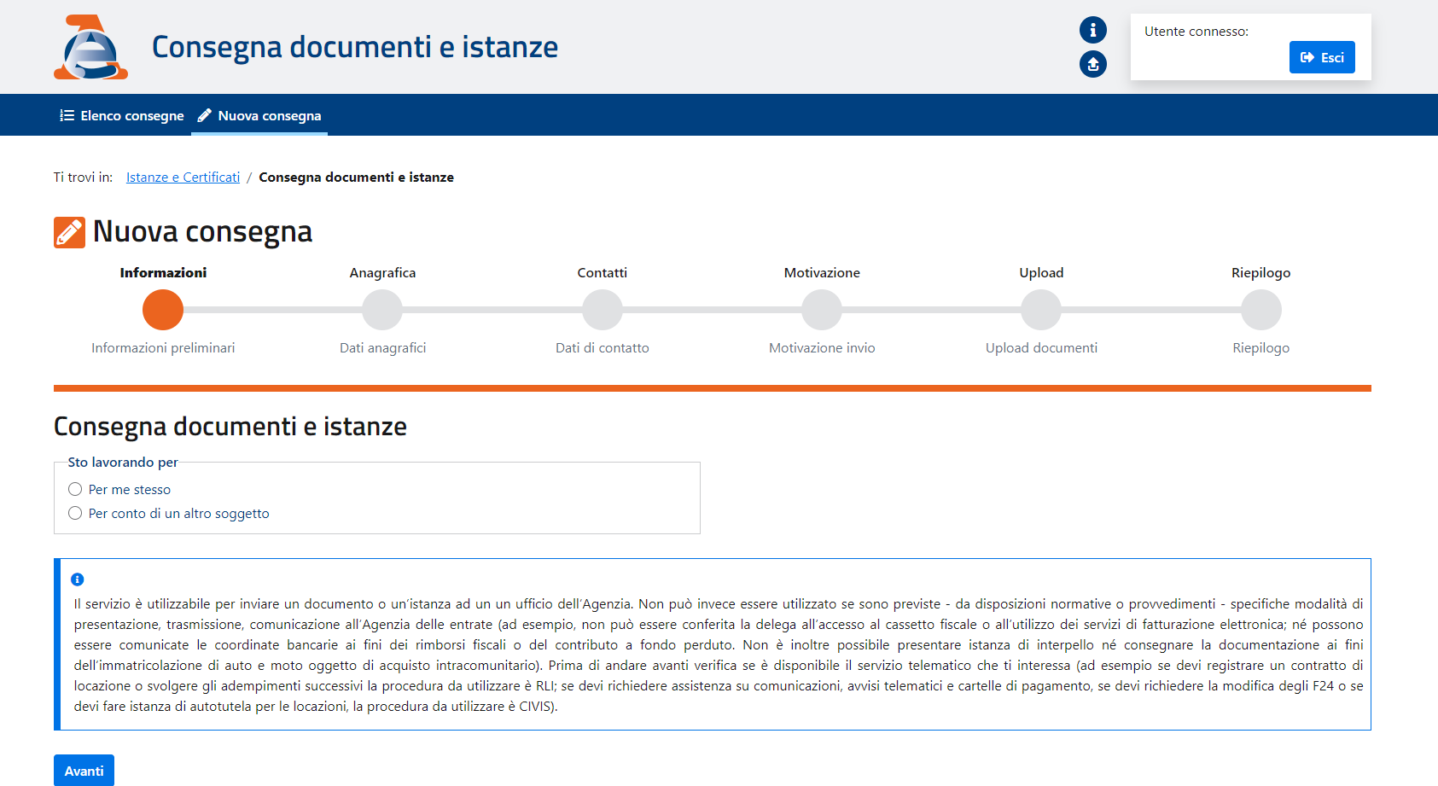The height and width of the screenshot is (786, 1438).
Task: Click the upload circle icon in header
Action: (x=1093, y=64)
